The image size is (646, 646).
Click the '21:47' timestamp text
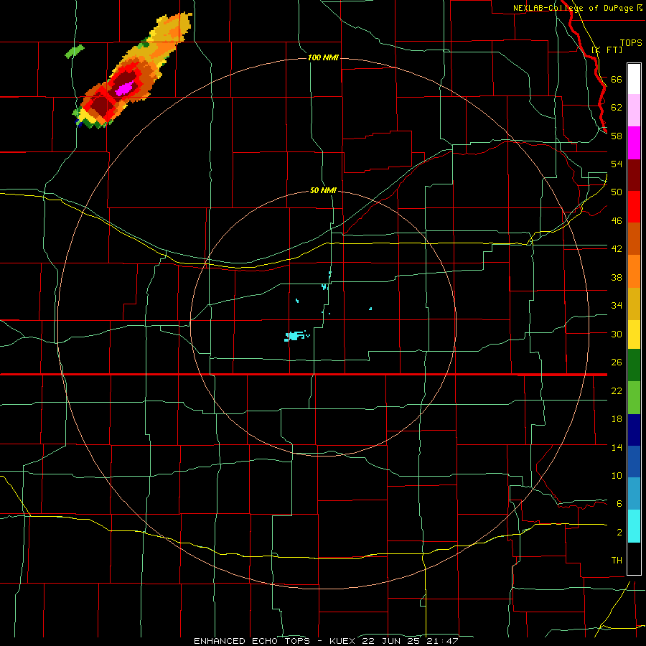click(443, 641)
